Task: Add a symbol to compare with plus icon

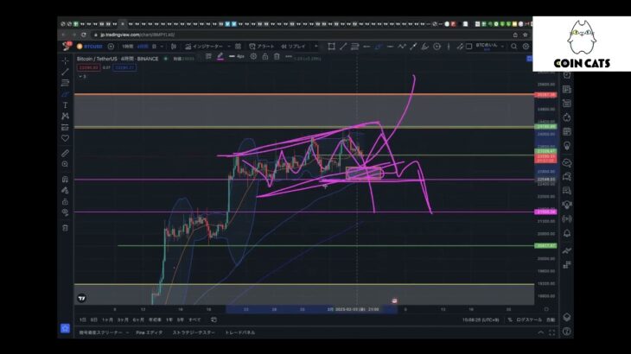Action: [x=111, y=47]
